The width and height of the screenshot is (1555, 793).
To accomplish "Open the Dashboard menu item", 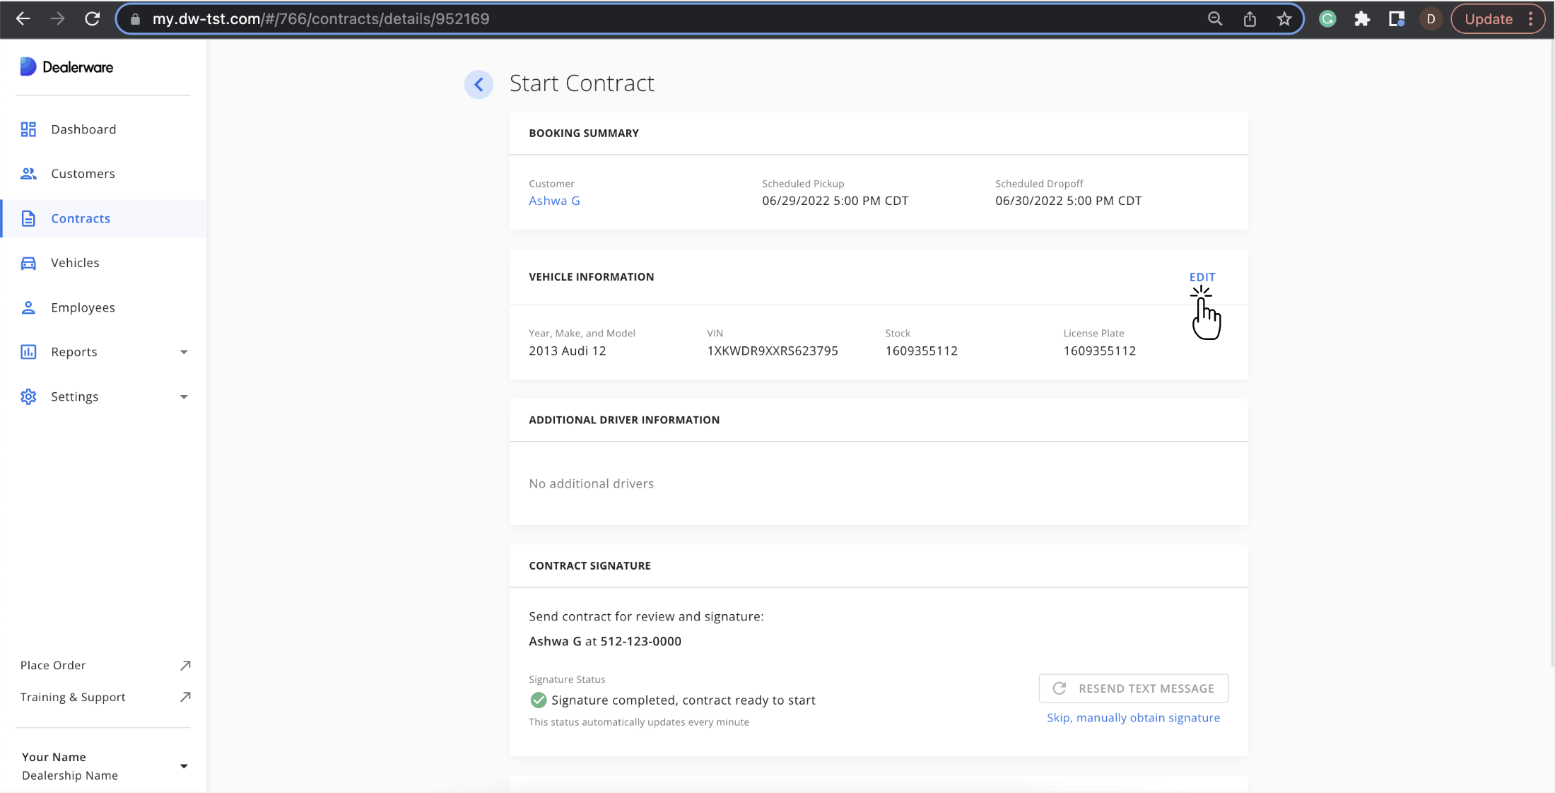I will pyautogui.click(x=103, y=129).
